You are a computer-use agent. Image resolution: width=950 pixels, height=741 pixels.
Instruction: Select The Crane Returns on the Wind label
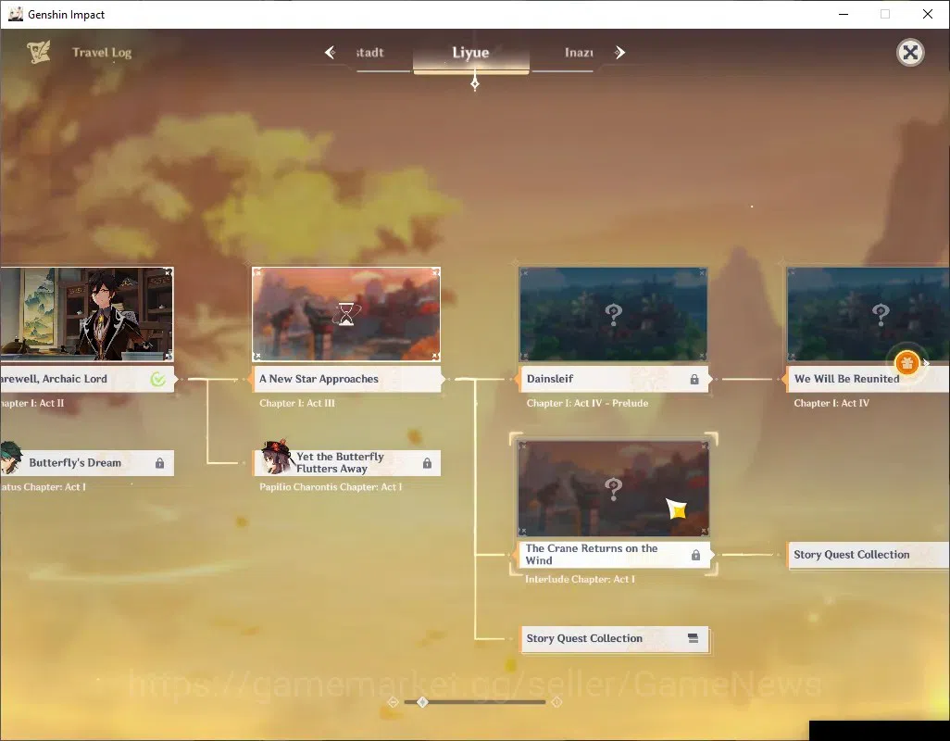pos(613,555)
